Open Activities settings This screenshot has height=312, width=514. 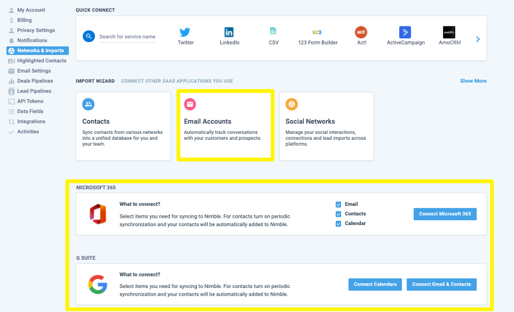[28, 132]
